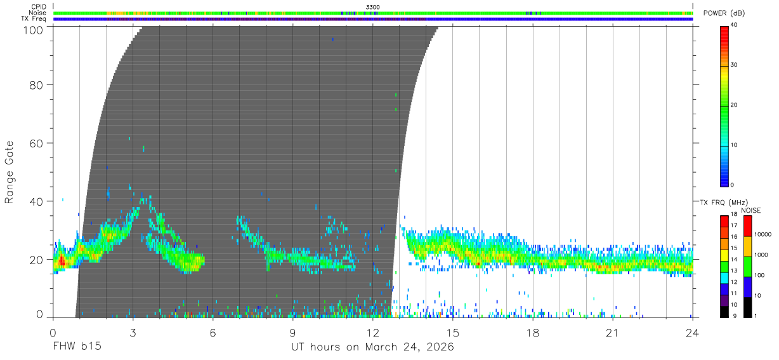Click the Range Gate axis title
Image resolution: width=779 pixels, height=360 pixels.
(10, 172)
